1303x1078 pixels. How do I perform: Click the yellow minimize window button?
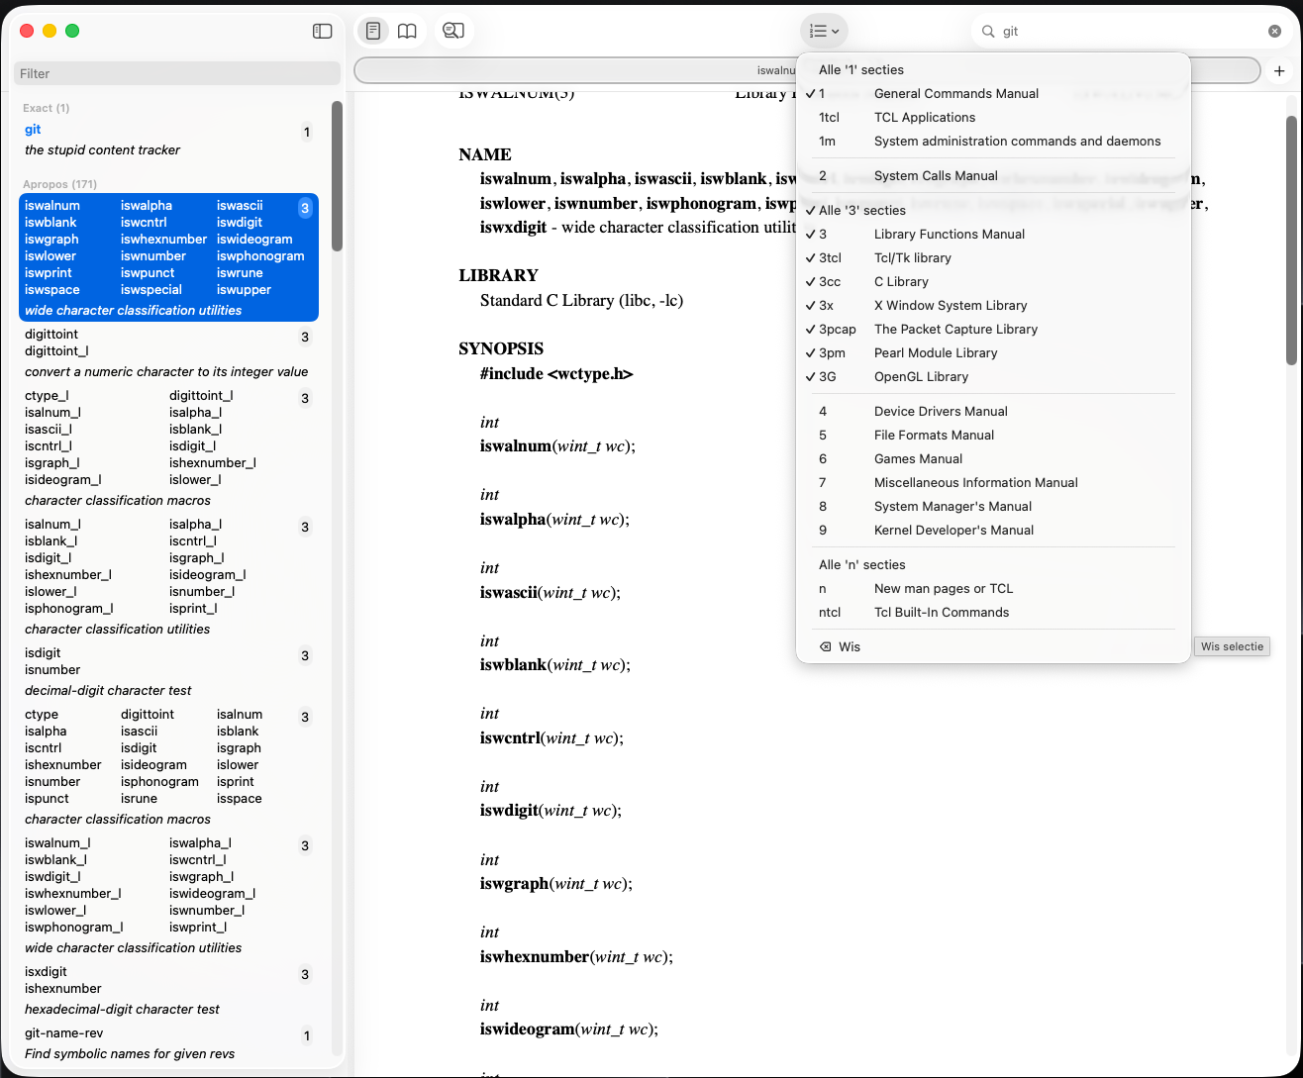[50, 31]
